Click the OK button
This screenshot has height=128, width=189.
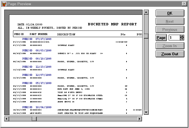[170, 13]
